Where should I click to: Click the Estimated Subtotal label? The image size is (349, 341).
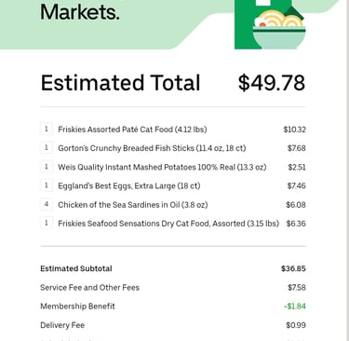coord(76,268)
